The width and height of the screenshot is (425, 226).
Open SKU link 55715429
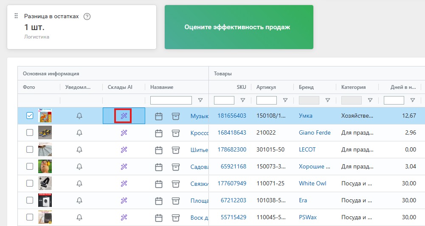(x=234, y=217)
